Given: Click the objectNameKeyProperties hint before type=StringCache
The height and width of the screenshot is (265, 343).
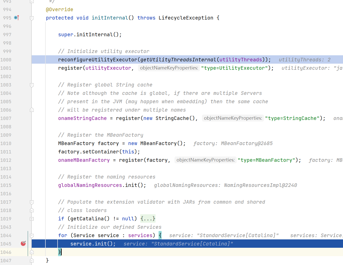Looking at the screenshot, I should point(233,118).
